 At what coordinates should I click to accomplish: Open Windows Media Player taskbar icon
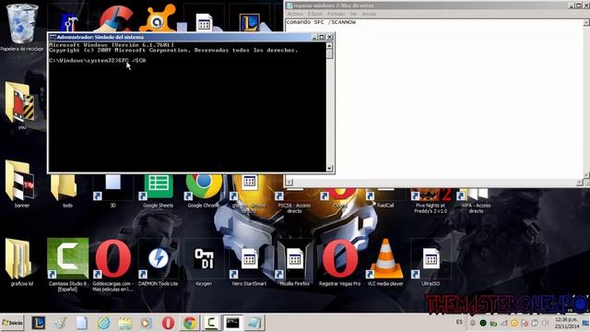(146, 323)
